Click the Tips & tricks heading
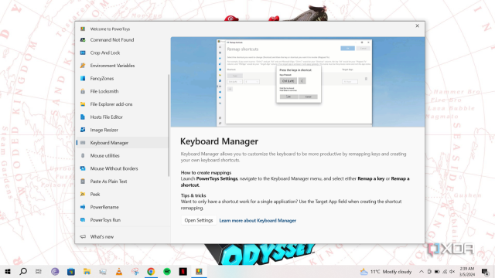The width and height of the screenshot is (495, 278). pyautogui.click(x=193, y=195)
